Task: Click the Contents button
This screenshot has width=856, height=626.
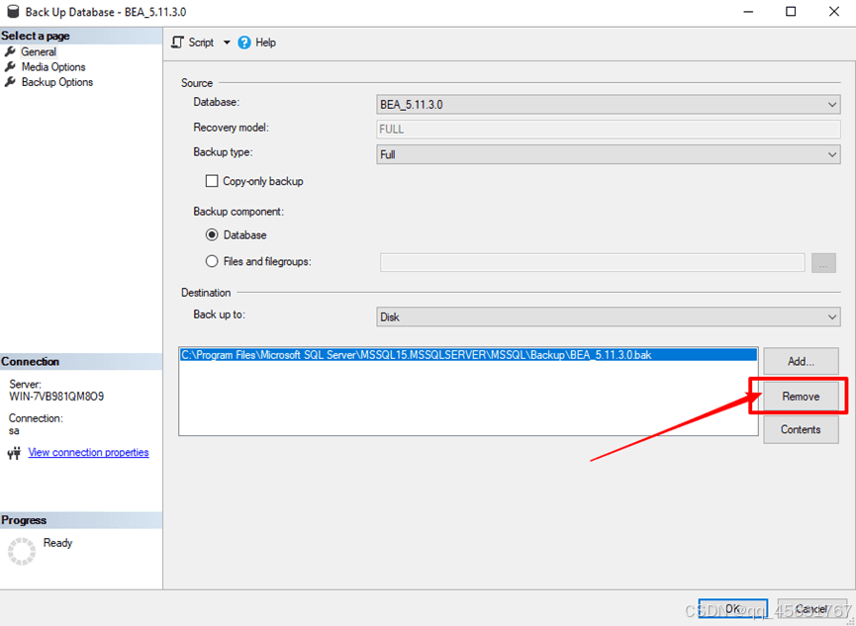Action: [801, 429]
